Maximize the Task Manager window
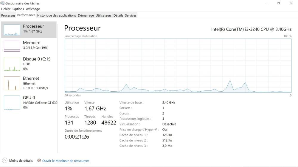 279,3
